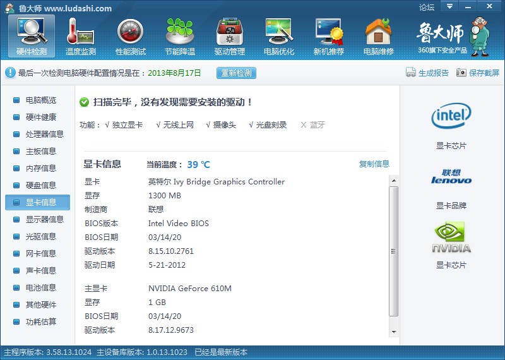The width and height of the screenshot is (505, 360).
Task: Click driver version 8.15.10.2761
Action: pos(171,251)
